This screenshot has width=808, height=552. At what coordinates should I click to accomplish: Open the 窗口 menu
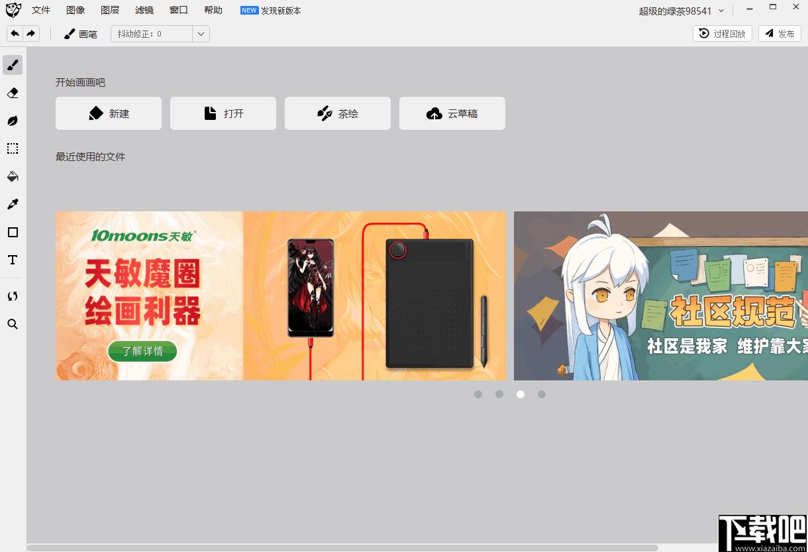tap(179, 11)
